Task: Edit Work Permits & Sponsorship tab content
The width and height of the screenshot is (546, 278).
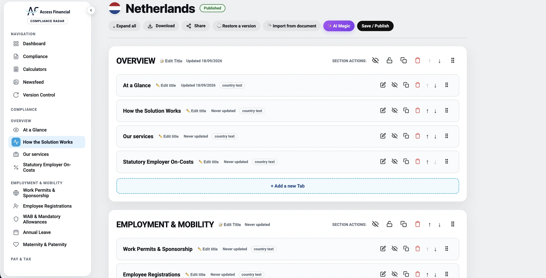Action: click(x=383, y=249)
